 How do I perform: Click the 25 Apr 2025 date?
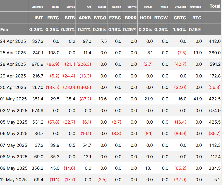click(13, 53)
